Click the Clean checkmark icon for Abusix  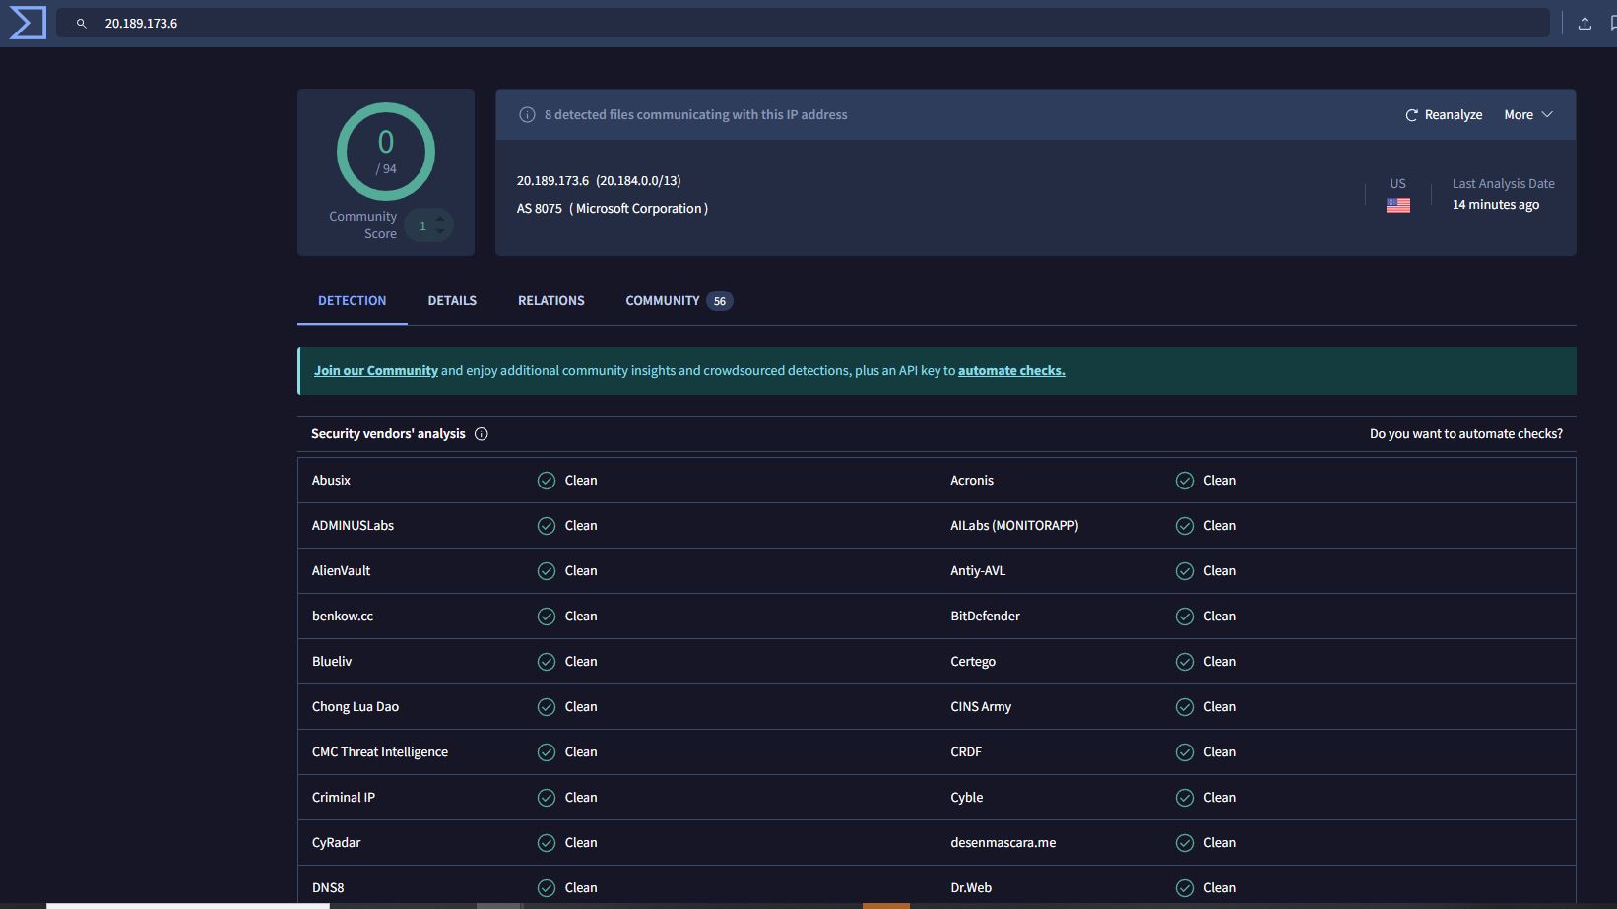547,481
